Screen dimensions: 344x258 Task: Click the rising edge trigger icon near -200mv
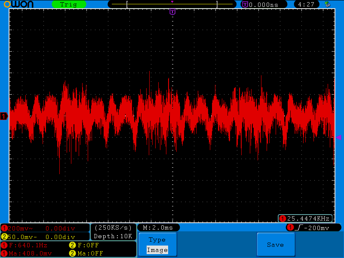(x=298, y=227)
